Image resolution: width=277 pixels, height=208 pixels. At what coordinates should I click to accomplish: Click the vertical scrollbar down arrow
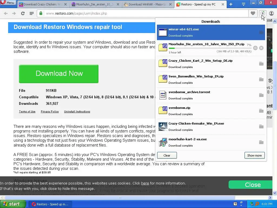coord(275,193)
